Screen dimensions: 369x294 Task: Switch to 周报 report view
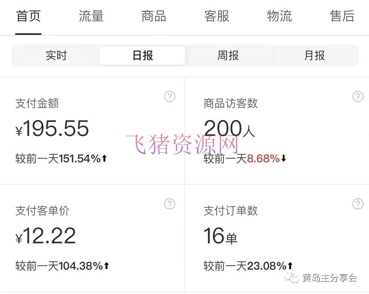click(x=227, y=55)
